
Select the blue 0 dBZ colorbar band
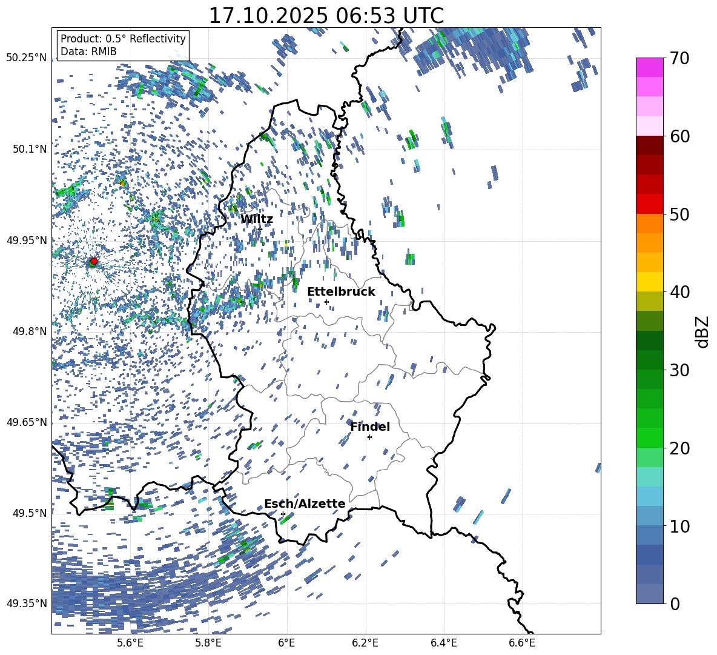[x=649, y=594]
